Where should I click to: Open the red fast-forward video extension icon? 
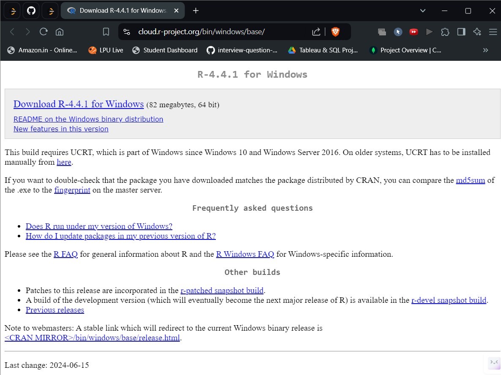click(x=414, y=32)
